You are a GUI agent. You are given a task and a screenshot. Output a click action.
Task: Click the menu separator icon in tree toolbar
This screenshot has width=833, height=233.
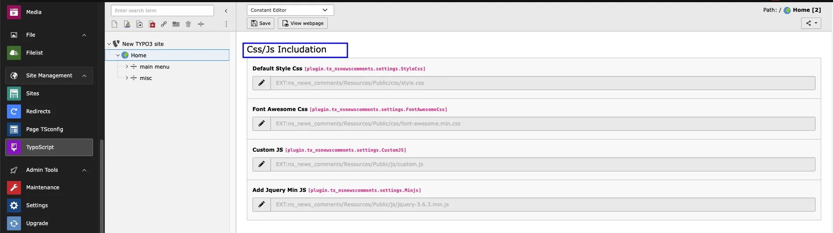[x=201, y=24]
